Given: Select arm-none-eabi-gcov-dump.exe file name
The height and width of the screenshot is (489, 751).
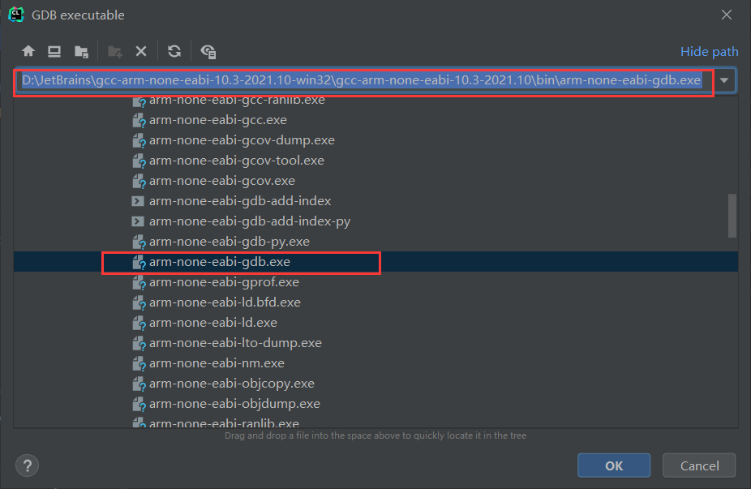Looking at the screenshot, I should tap(242, 140).
